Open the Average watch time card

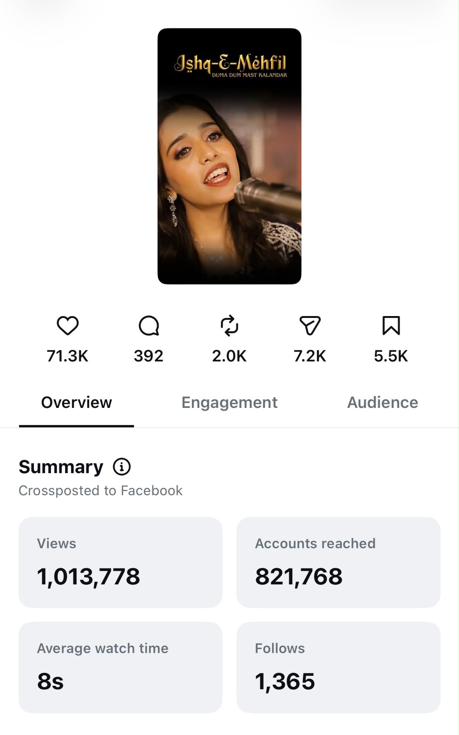[x=120, y=667]
